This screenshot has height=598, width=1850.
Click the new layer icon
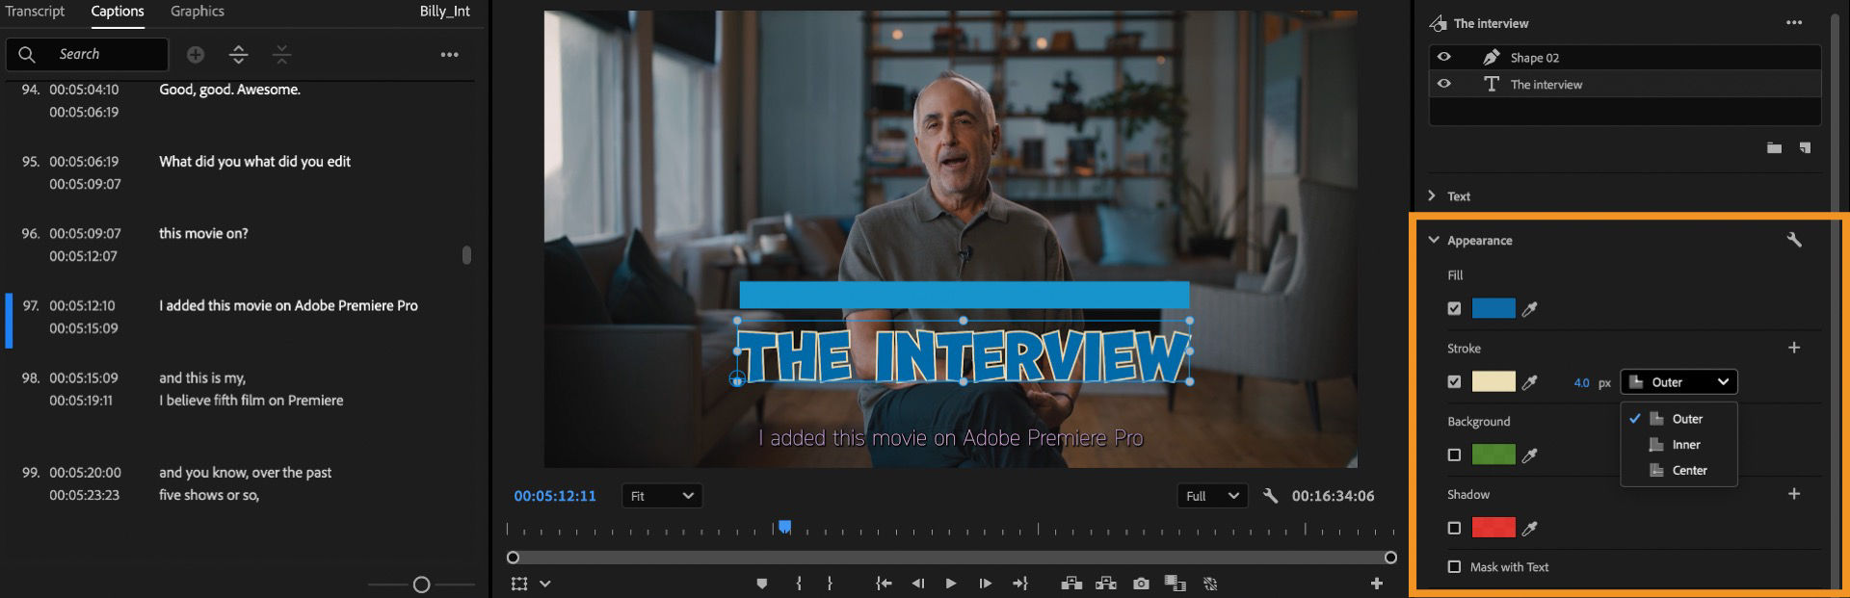1805,148
